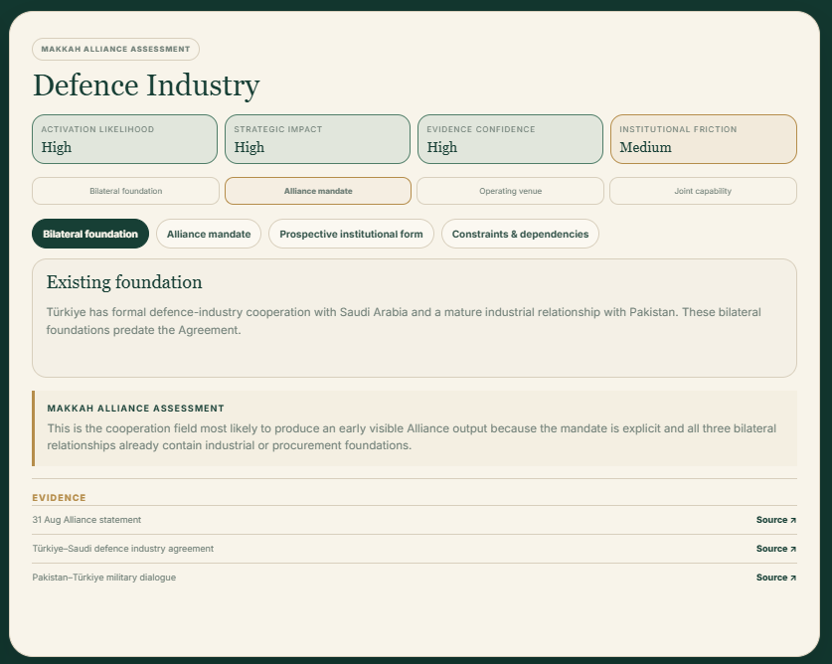The image size is (832, 664).
Task: Click the Activation Likelihood High card
Action: 124,139
